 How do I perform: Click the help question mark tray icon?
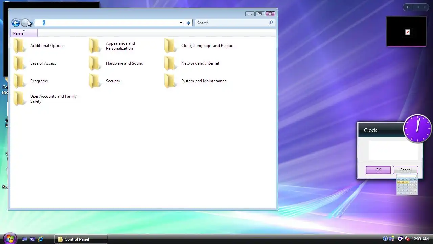click(385, 239)
